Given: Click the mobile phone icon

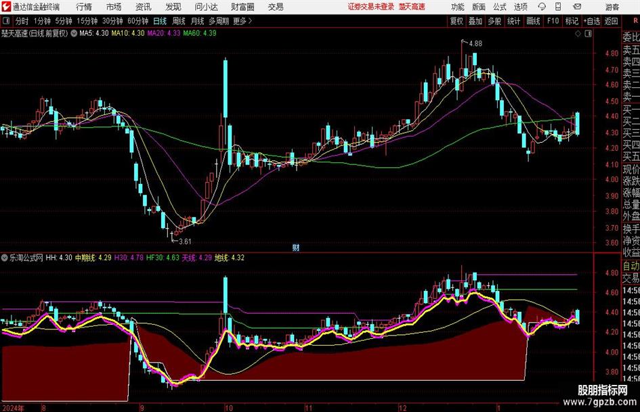Looking at the screenshot, I should click(558, 7).
